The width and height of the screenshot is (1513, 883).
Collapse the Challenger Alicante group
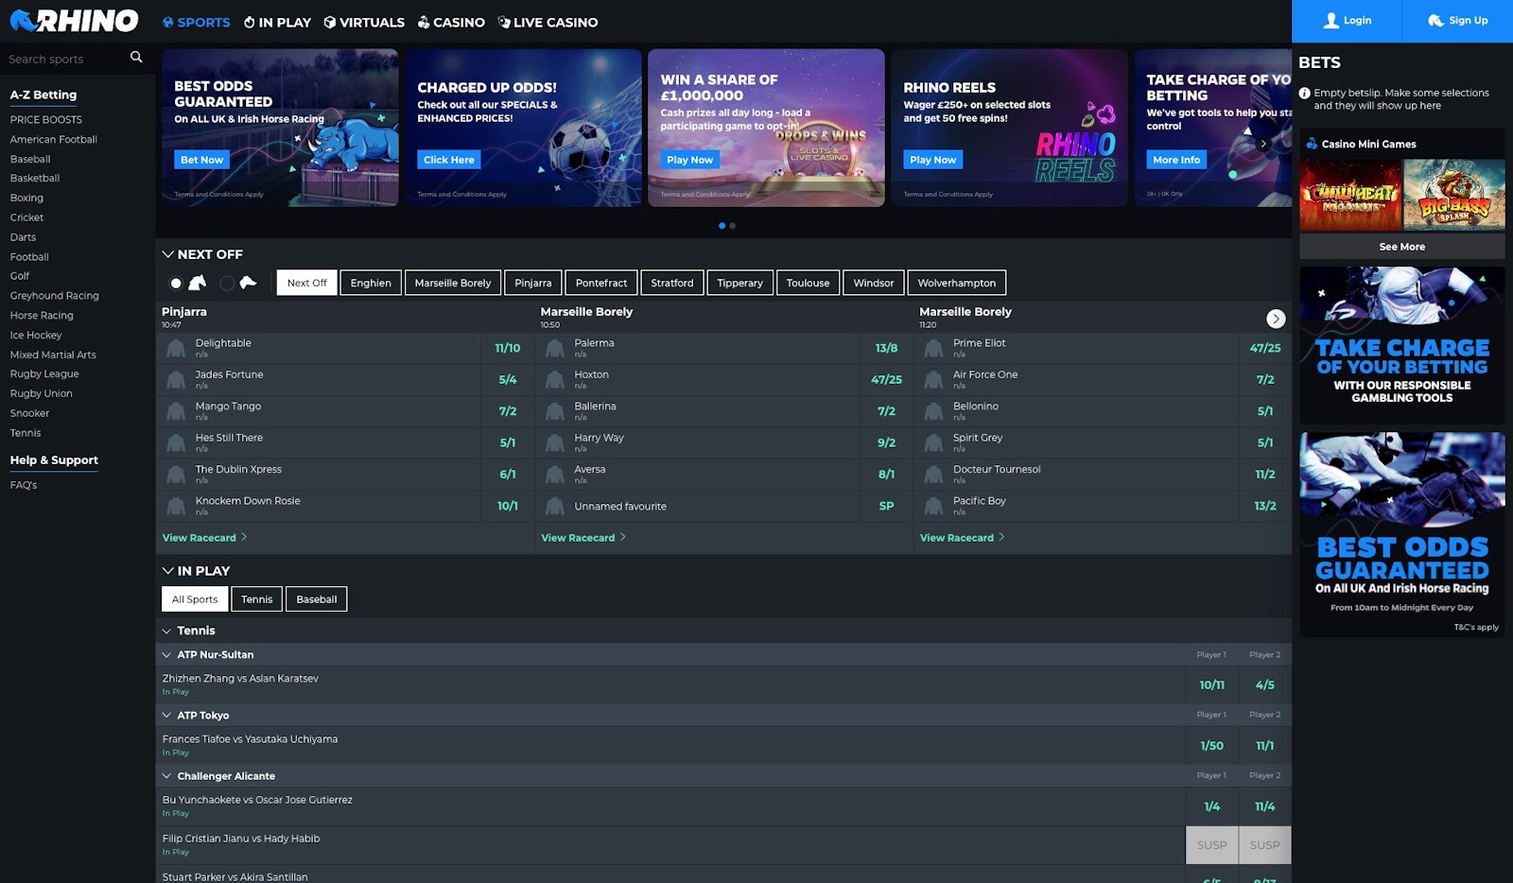coord(166,776)
